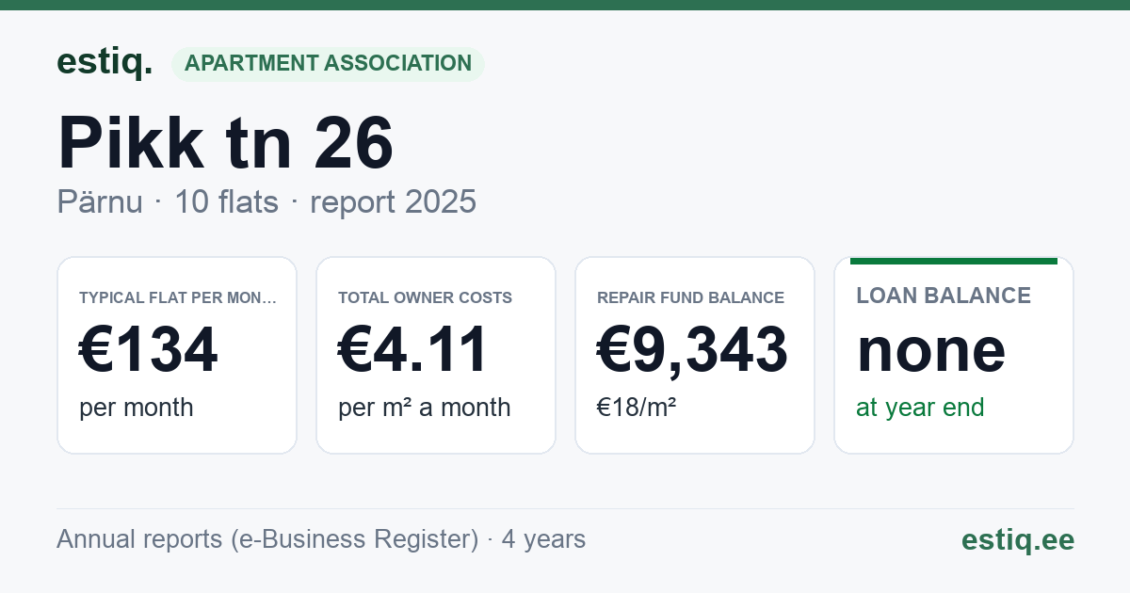This screenshot has width=1130, height=593.
Task: Click the €4.11 value
Action: tap(413, 350)
